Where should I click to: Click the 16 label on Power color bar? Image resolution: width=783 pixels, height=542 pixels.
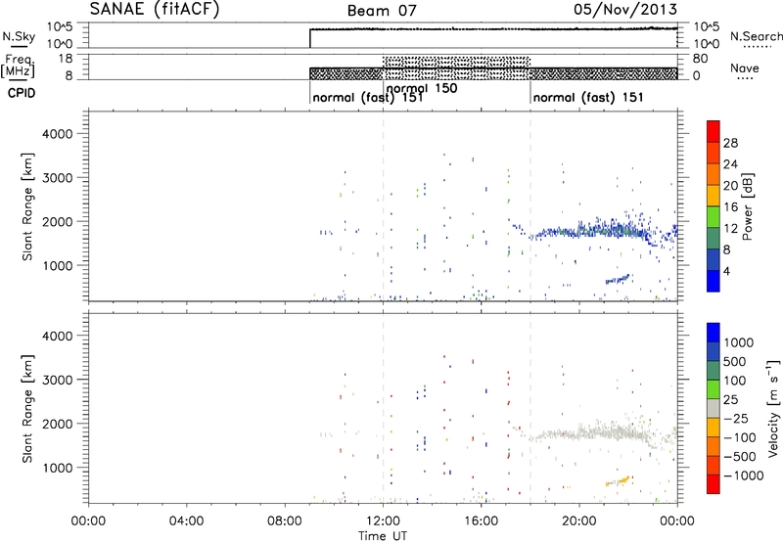click(730, 207)
